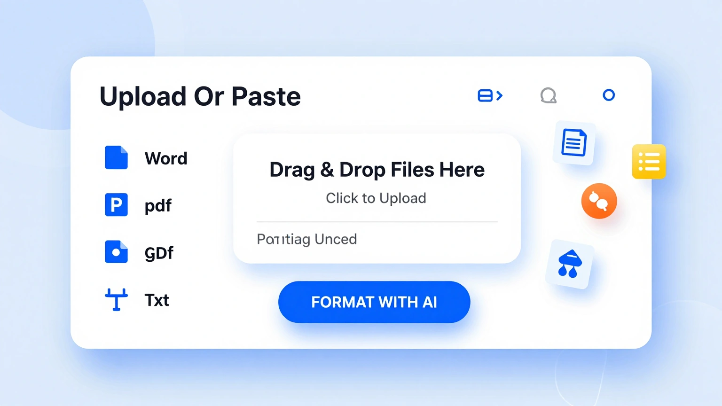Select the GDf label
This screenshot has width=722, height=406.
[159, 253]
